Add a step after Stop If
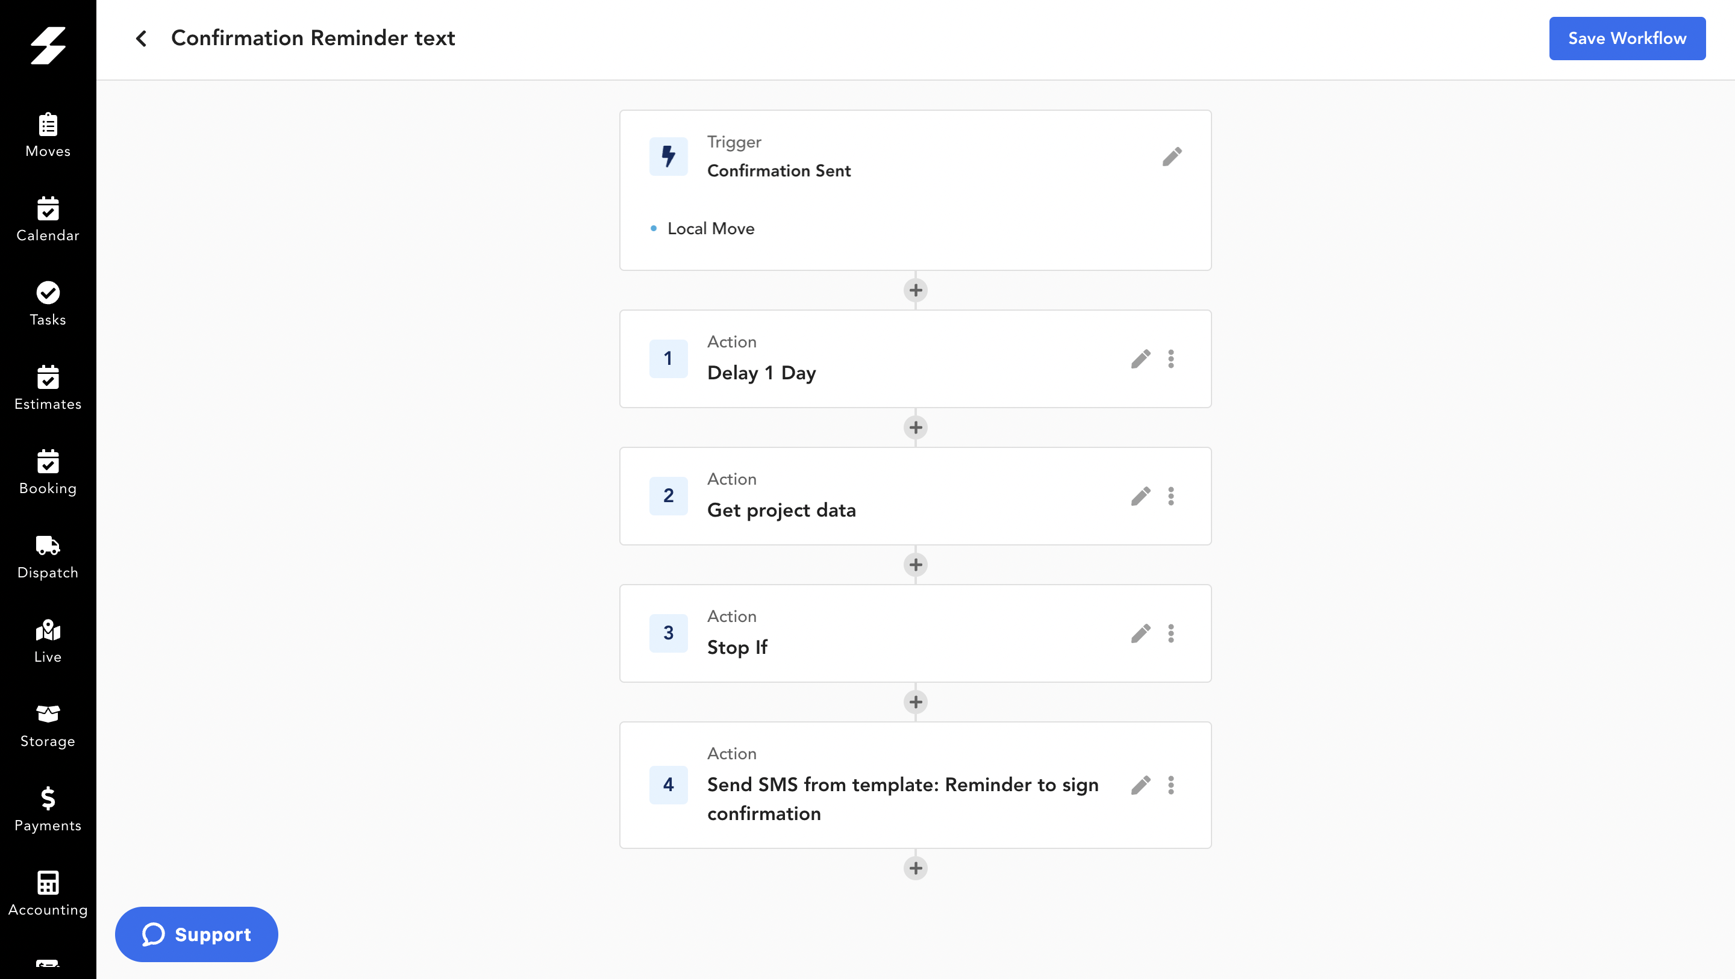 915,702
